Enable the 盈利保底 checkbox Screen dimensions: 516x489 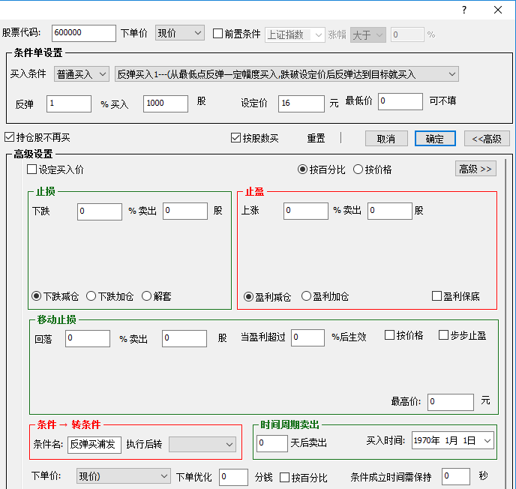tap(436, 296)
